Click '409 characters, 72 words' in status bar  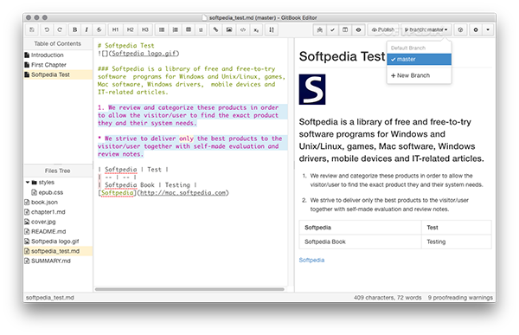[x=388, y=298]
